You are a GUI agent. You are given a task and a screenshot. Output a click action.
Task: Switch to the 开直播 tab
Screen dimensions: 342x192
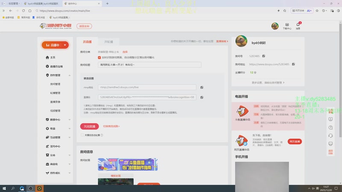[87, 42]
